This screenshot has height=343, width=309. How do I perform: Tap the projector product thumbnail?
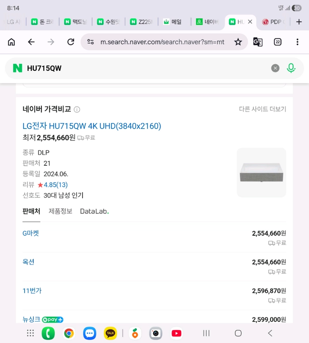[x=262, y=173]
